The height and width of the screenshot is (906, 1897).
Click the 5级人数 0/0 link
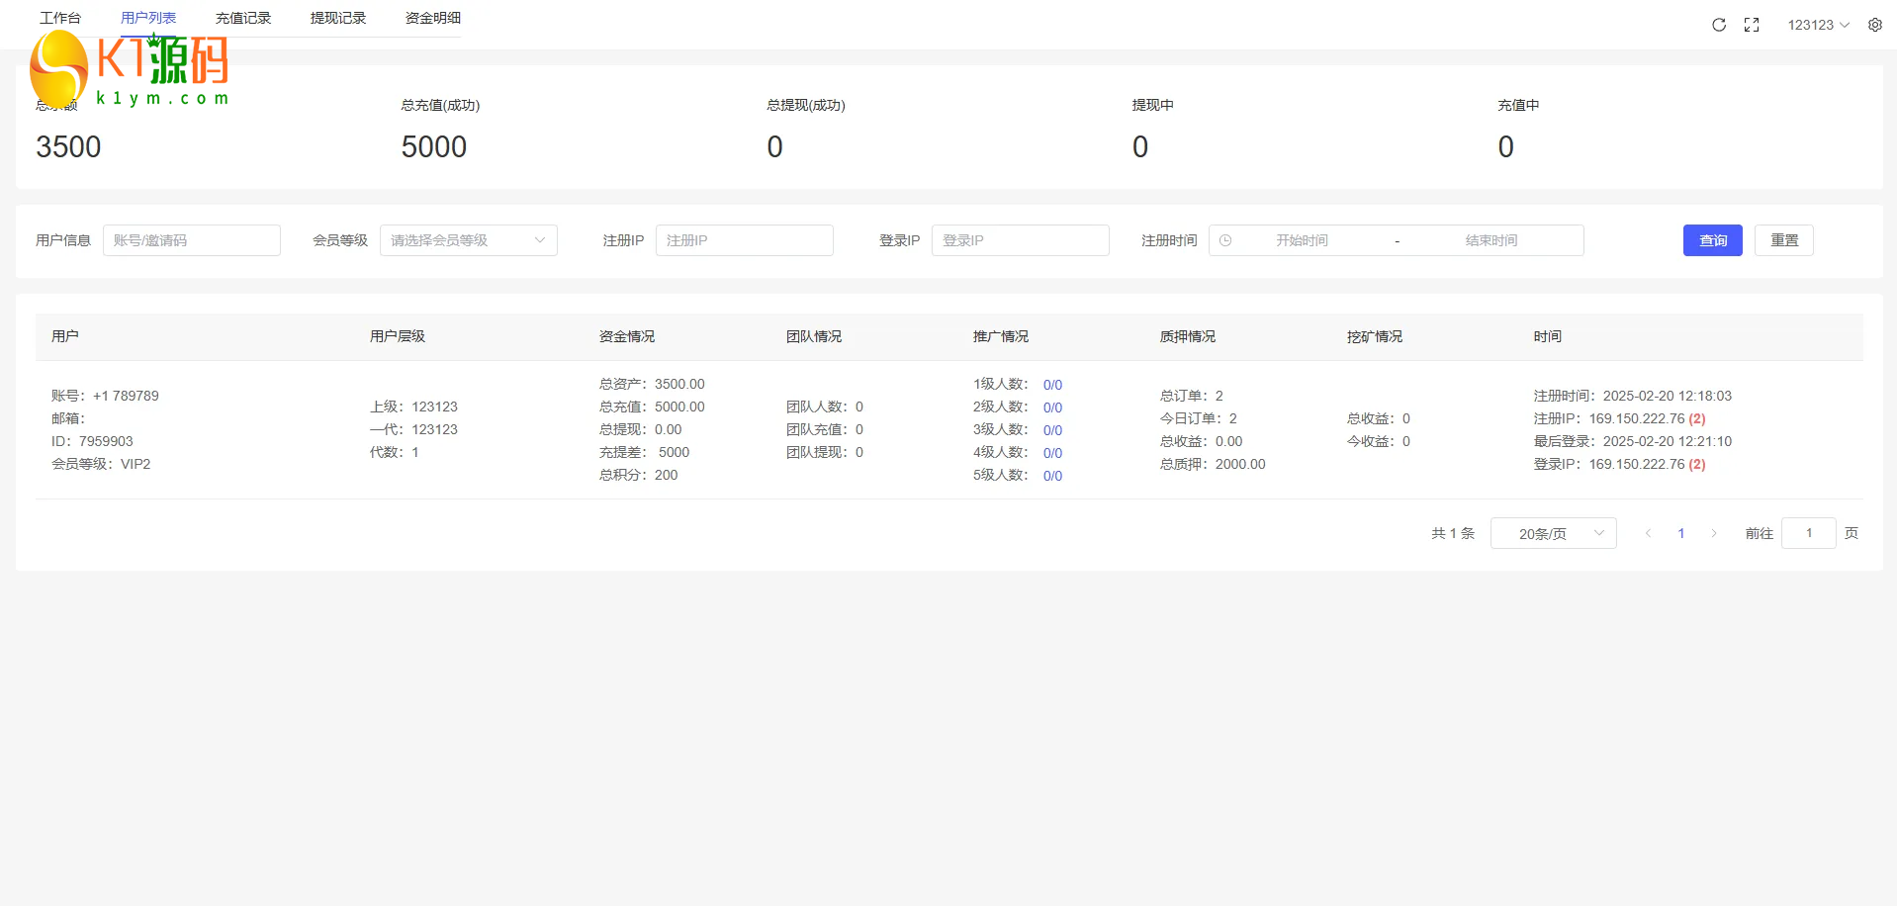1052,476
